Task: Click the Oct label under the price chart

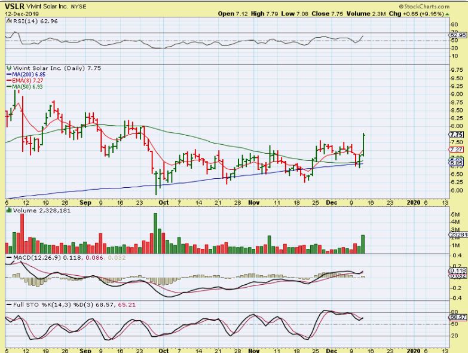Action: coord(164,202)
